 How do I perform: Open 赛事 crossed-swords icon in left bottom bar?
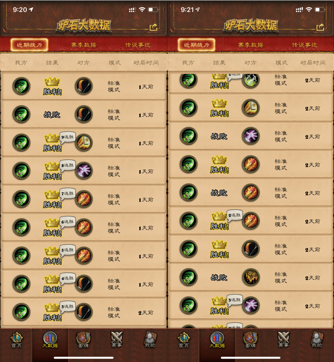click(117, 340)
